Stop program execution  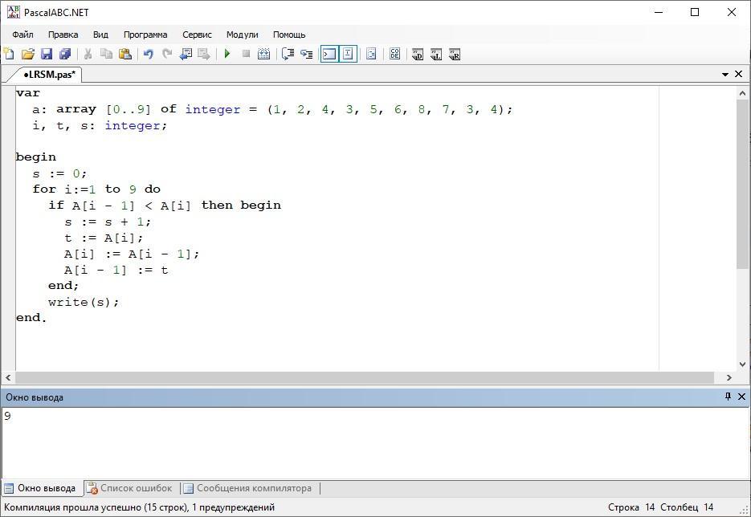click(246, 54)
